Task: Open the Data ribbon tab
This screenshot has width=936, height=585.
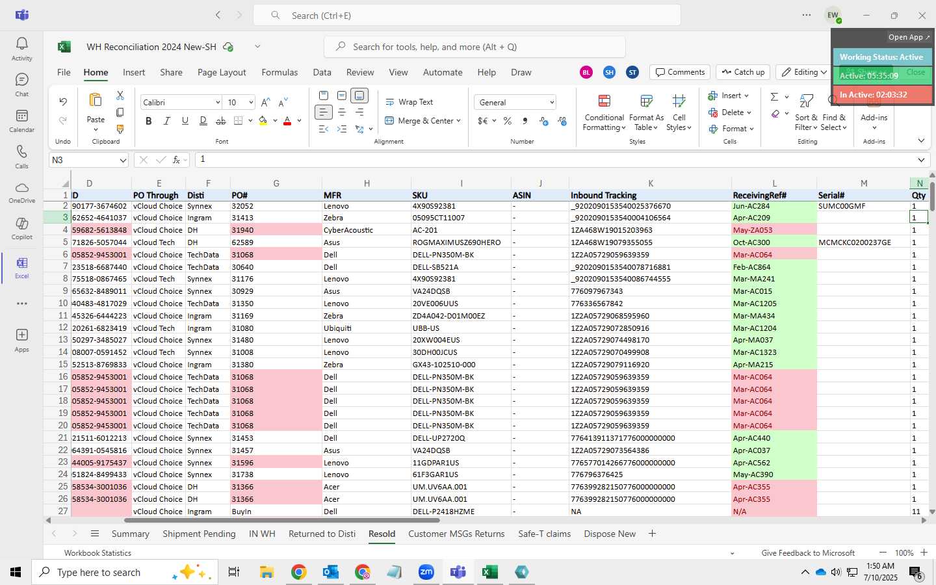Action: click(x=322, y=72)
